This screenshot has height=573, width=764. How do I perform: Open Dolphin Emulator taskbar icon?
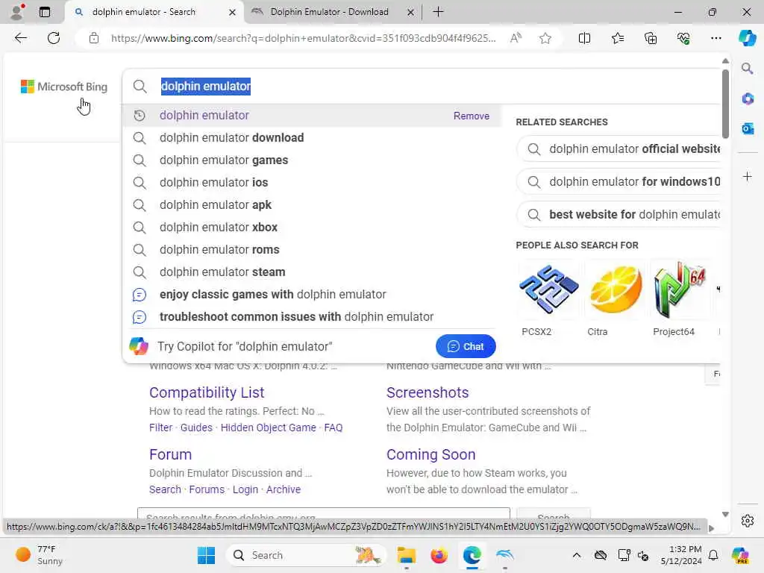pyautogui.click(x=505, y=555)
